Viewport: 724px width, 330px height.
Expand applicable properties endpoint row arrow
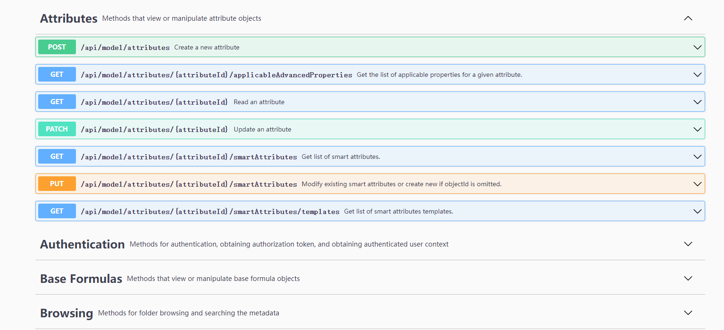pos(697,74)
